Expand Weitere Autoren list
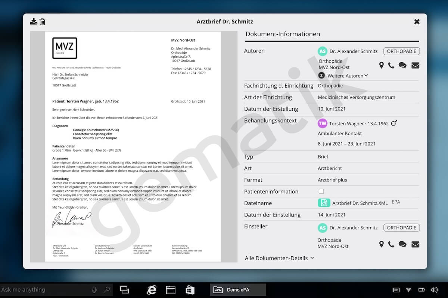 point(348,76)
